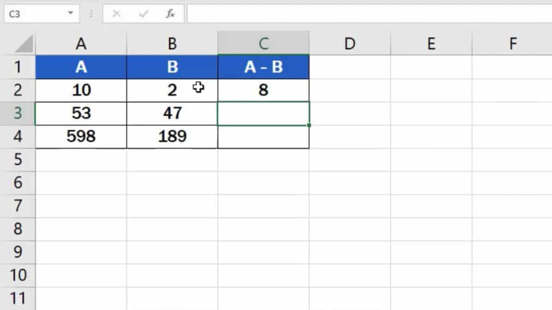Click row number 4 to select the row
The height and width of the screenshot is (310, 552).
click(18, 136)
